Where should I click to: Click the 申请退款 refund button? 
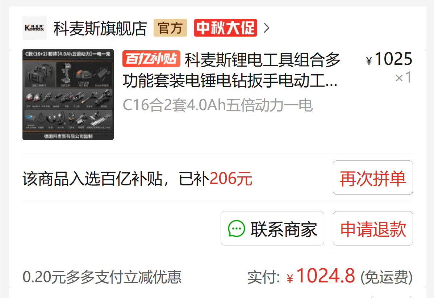click(373, 228)
